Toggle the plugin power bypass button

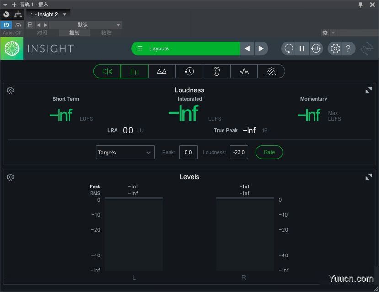click(x=6, y=25)
